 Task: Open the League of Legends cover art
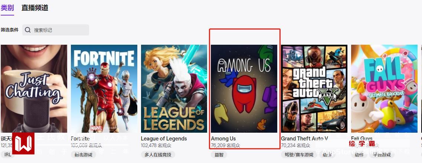174,88
